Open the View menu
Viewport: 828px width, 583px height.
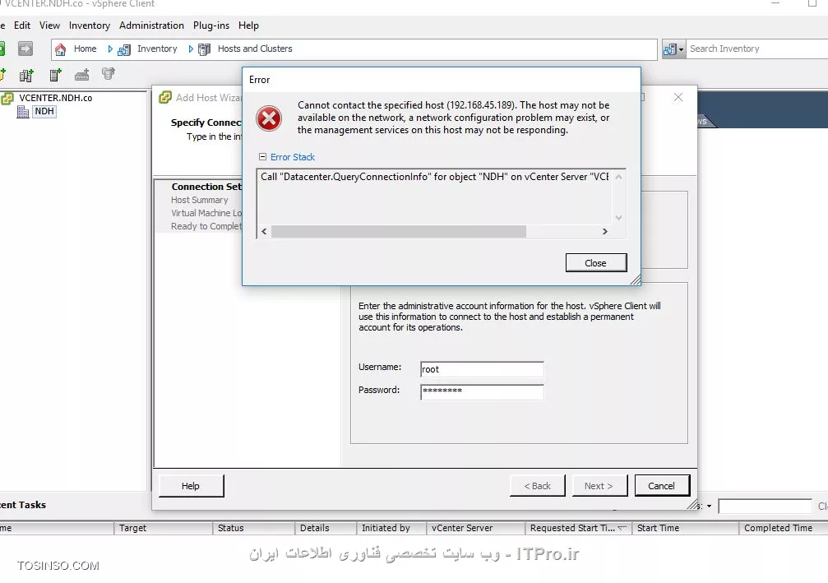click(x=49, y=25)
